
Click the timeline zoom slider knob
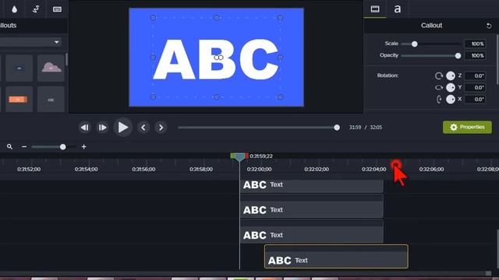pos(62,147)
